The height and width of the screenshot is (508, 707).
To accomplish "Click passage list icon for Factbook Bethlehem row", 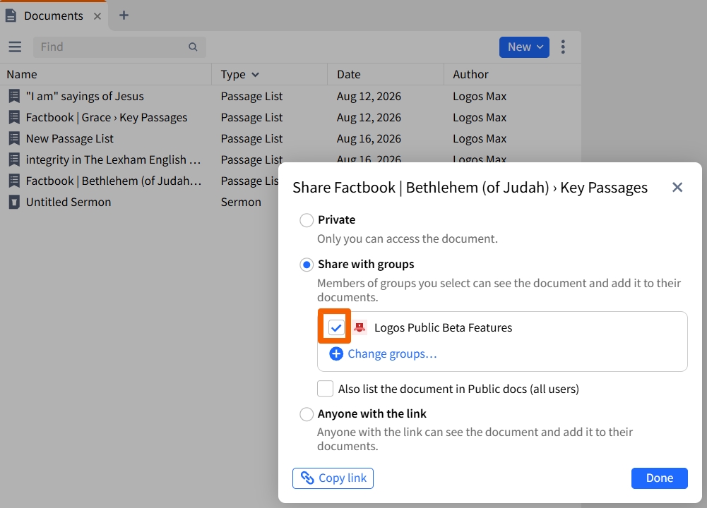I will point(14,181).
